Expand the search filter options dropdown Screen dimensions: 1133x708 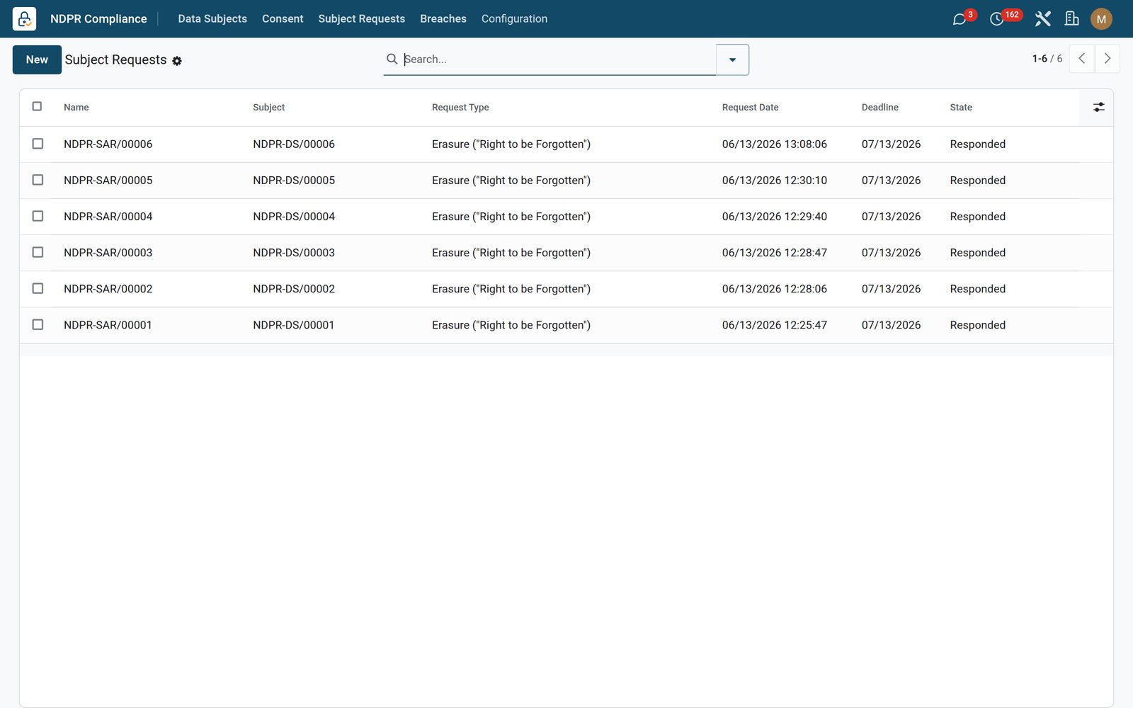[x=732, y=59]
